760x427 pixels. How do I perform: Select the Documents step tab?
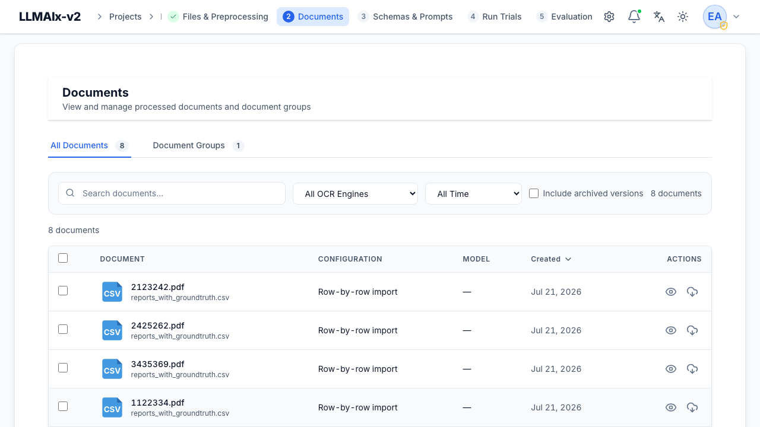pyautogui.click(x=313, y=17)
